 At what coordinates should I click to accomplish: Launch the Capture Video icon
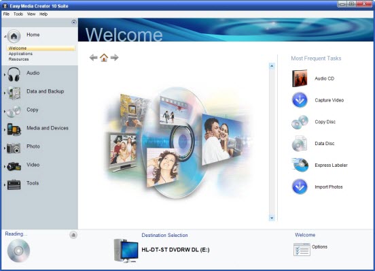tap(300, 100)
